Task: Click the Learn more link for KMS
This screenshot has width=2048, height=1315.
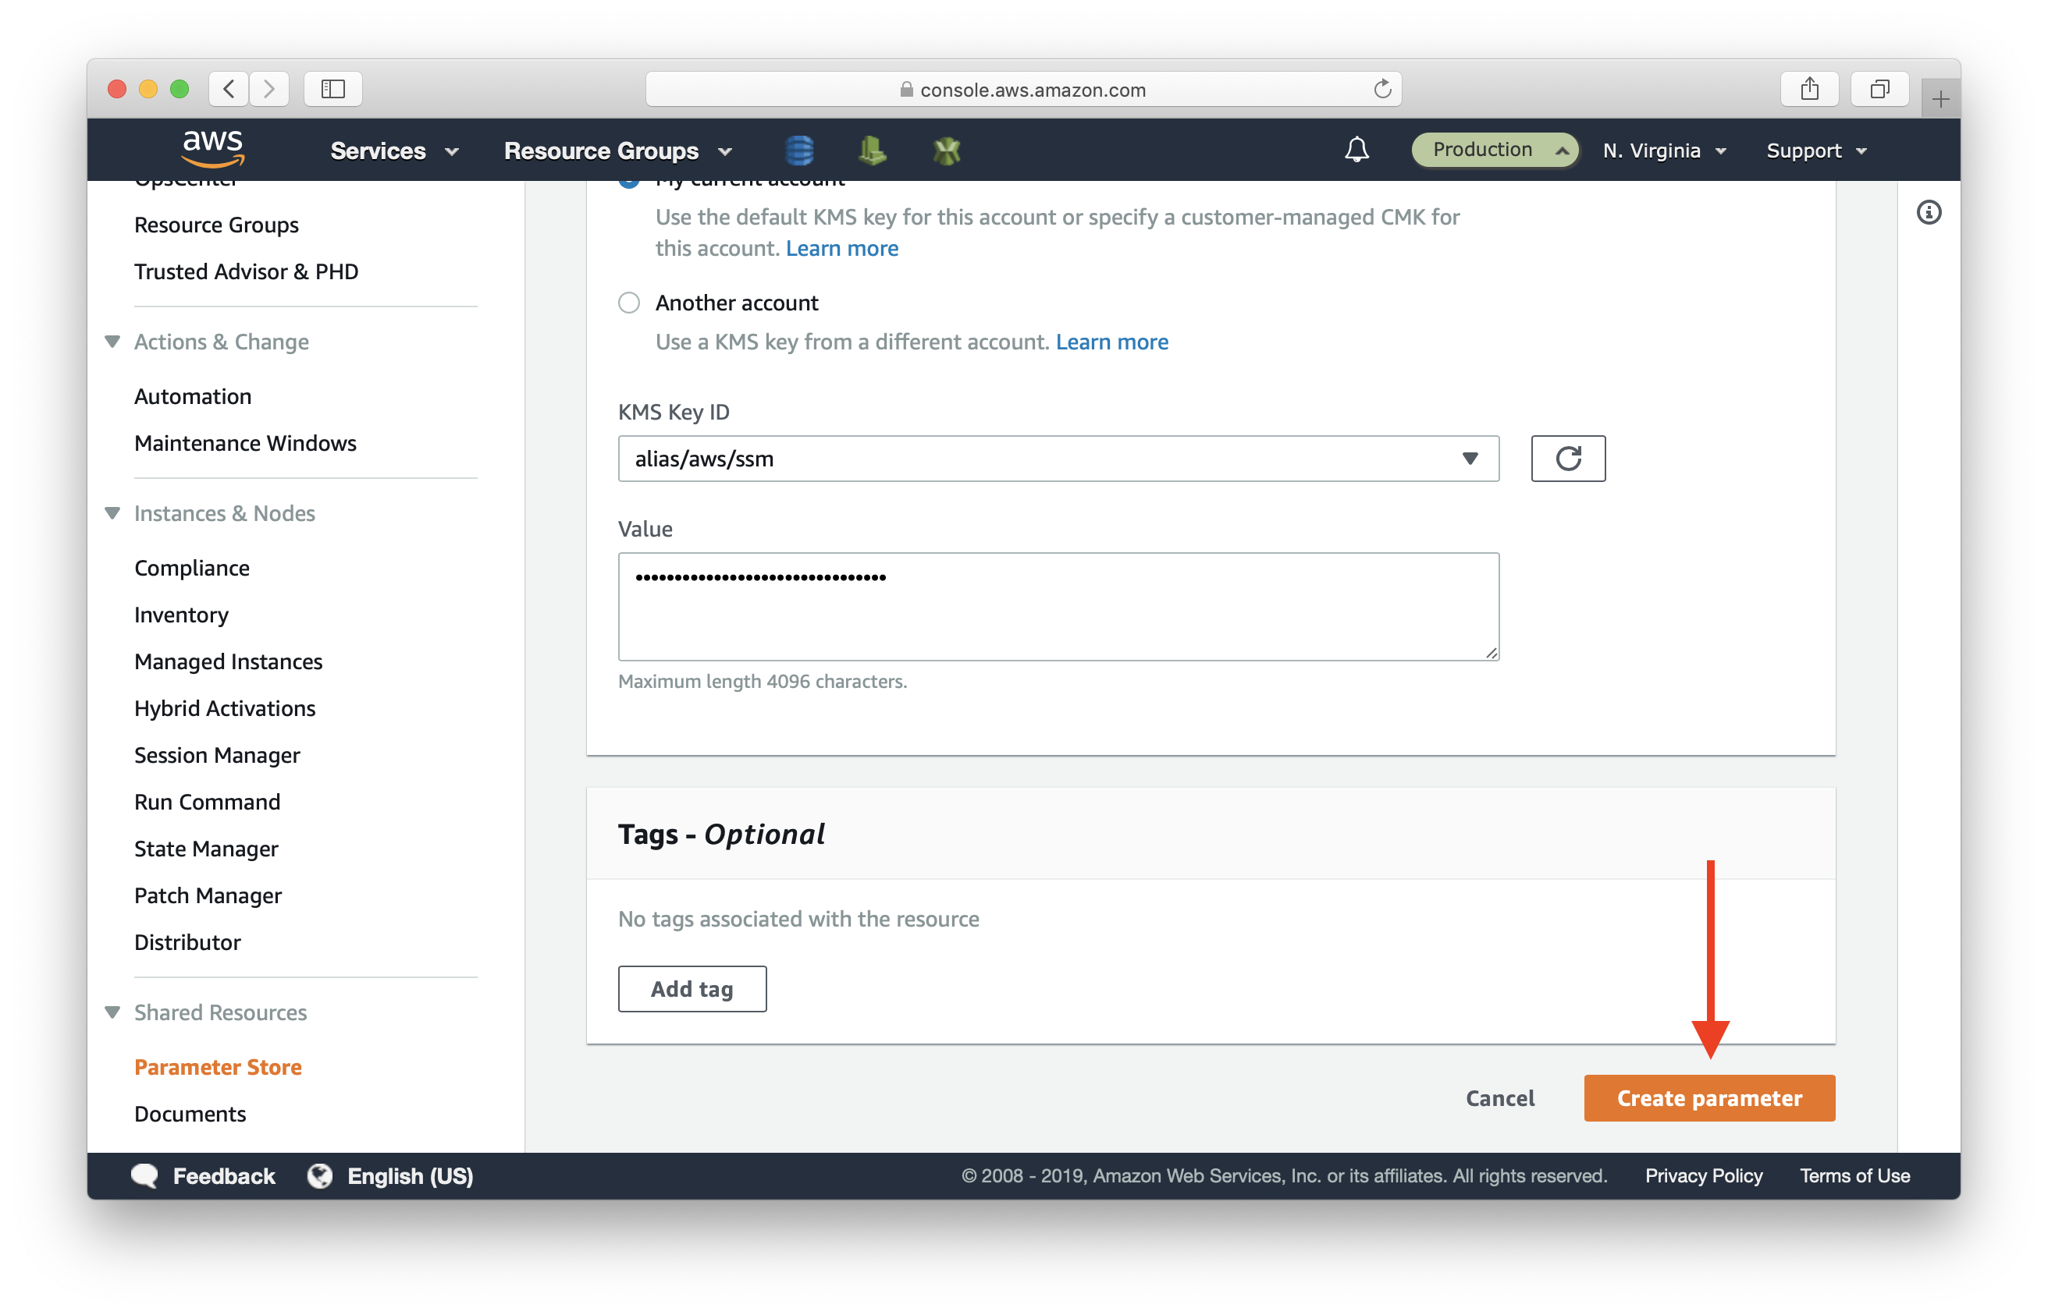Action: (x=842, y=247)
